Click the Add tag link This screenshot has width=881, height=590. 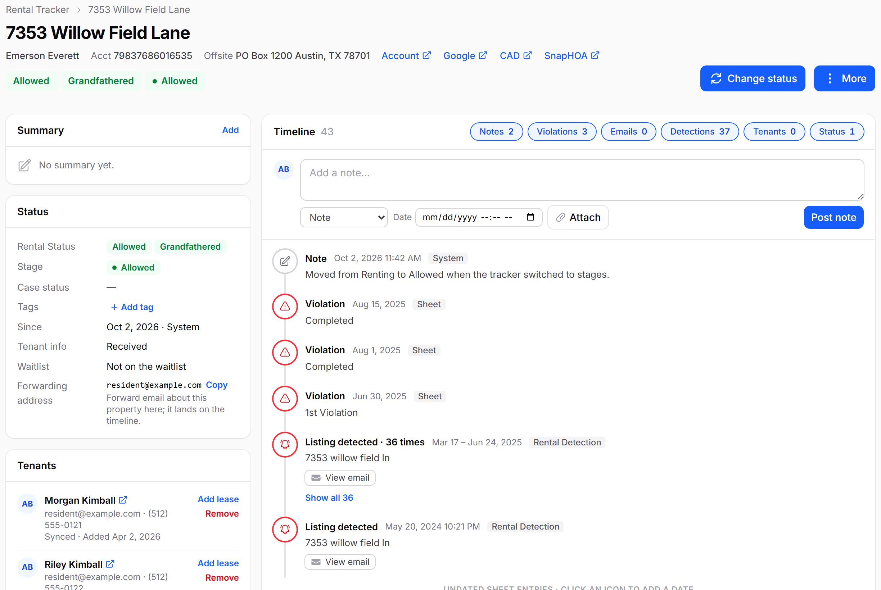tap(132, 307)
